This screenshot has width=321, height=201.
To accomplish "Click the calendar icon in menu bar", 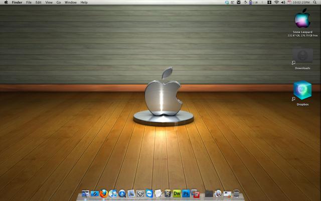I will click(289, 3).
